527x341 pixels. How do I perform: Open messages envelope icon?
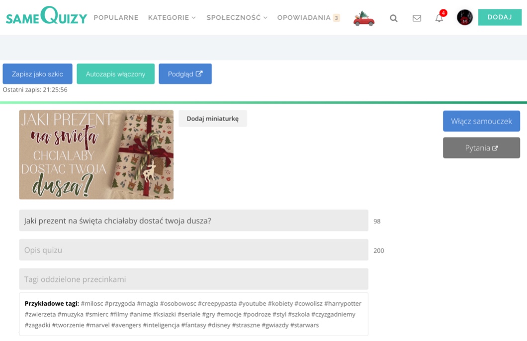pos(417,18)
